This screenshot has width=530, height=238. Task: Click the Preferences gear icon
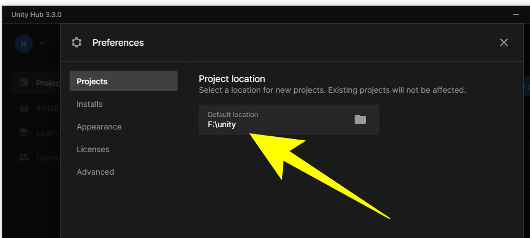click(x=77, y=42)
